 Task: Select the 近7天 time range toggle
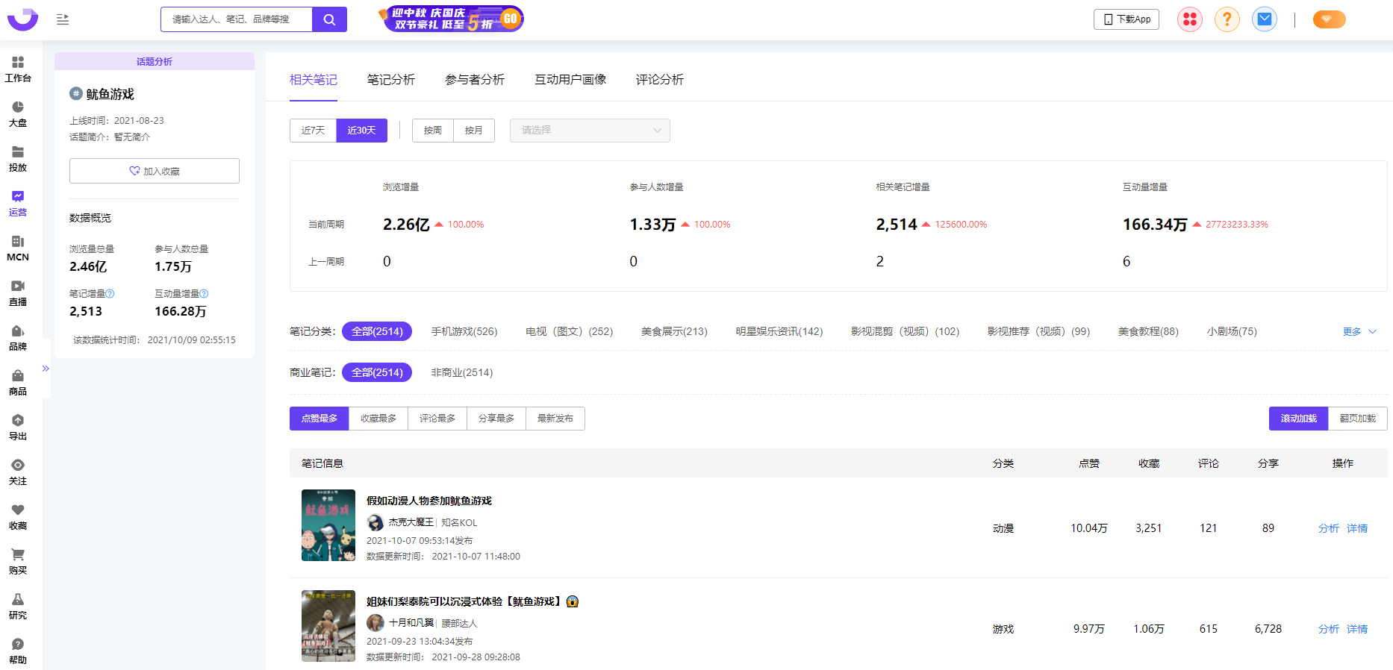(x=313, y=131)
